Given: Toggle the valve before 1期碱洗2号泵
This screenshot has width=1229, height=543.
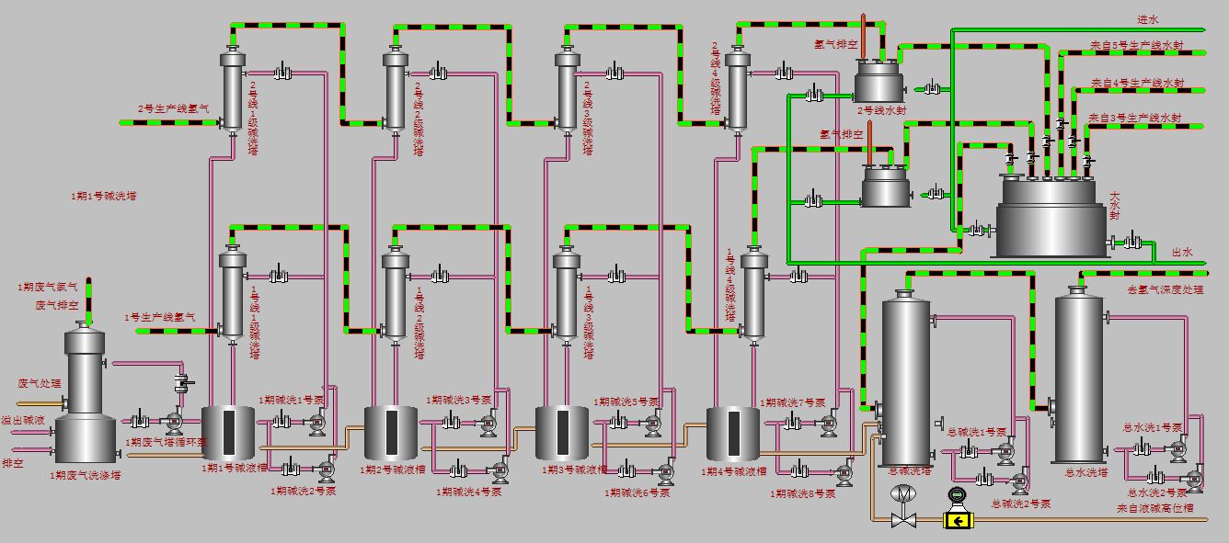Looking at the screenshot, I should (x=290, y=469).
